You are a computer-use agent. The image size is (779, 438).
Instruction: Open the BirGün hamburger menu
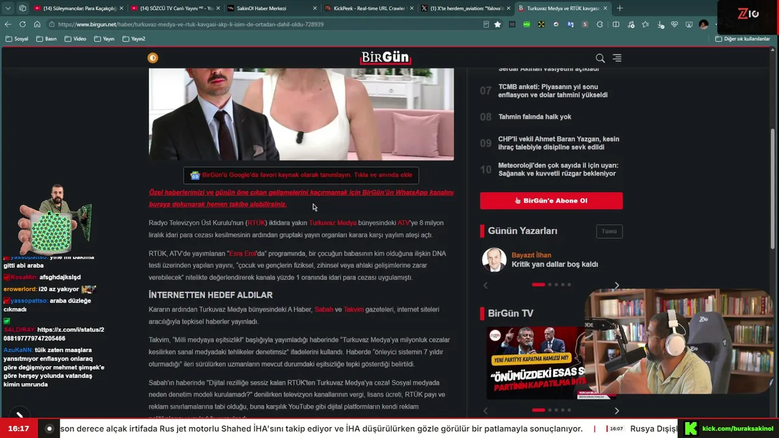point(617,58)
